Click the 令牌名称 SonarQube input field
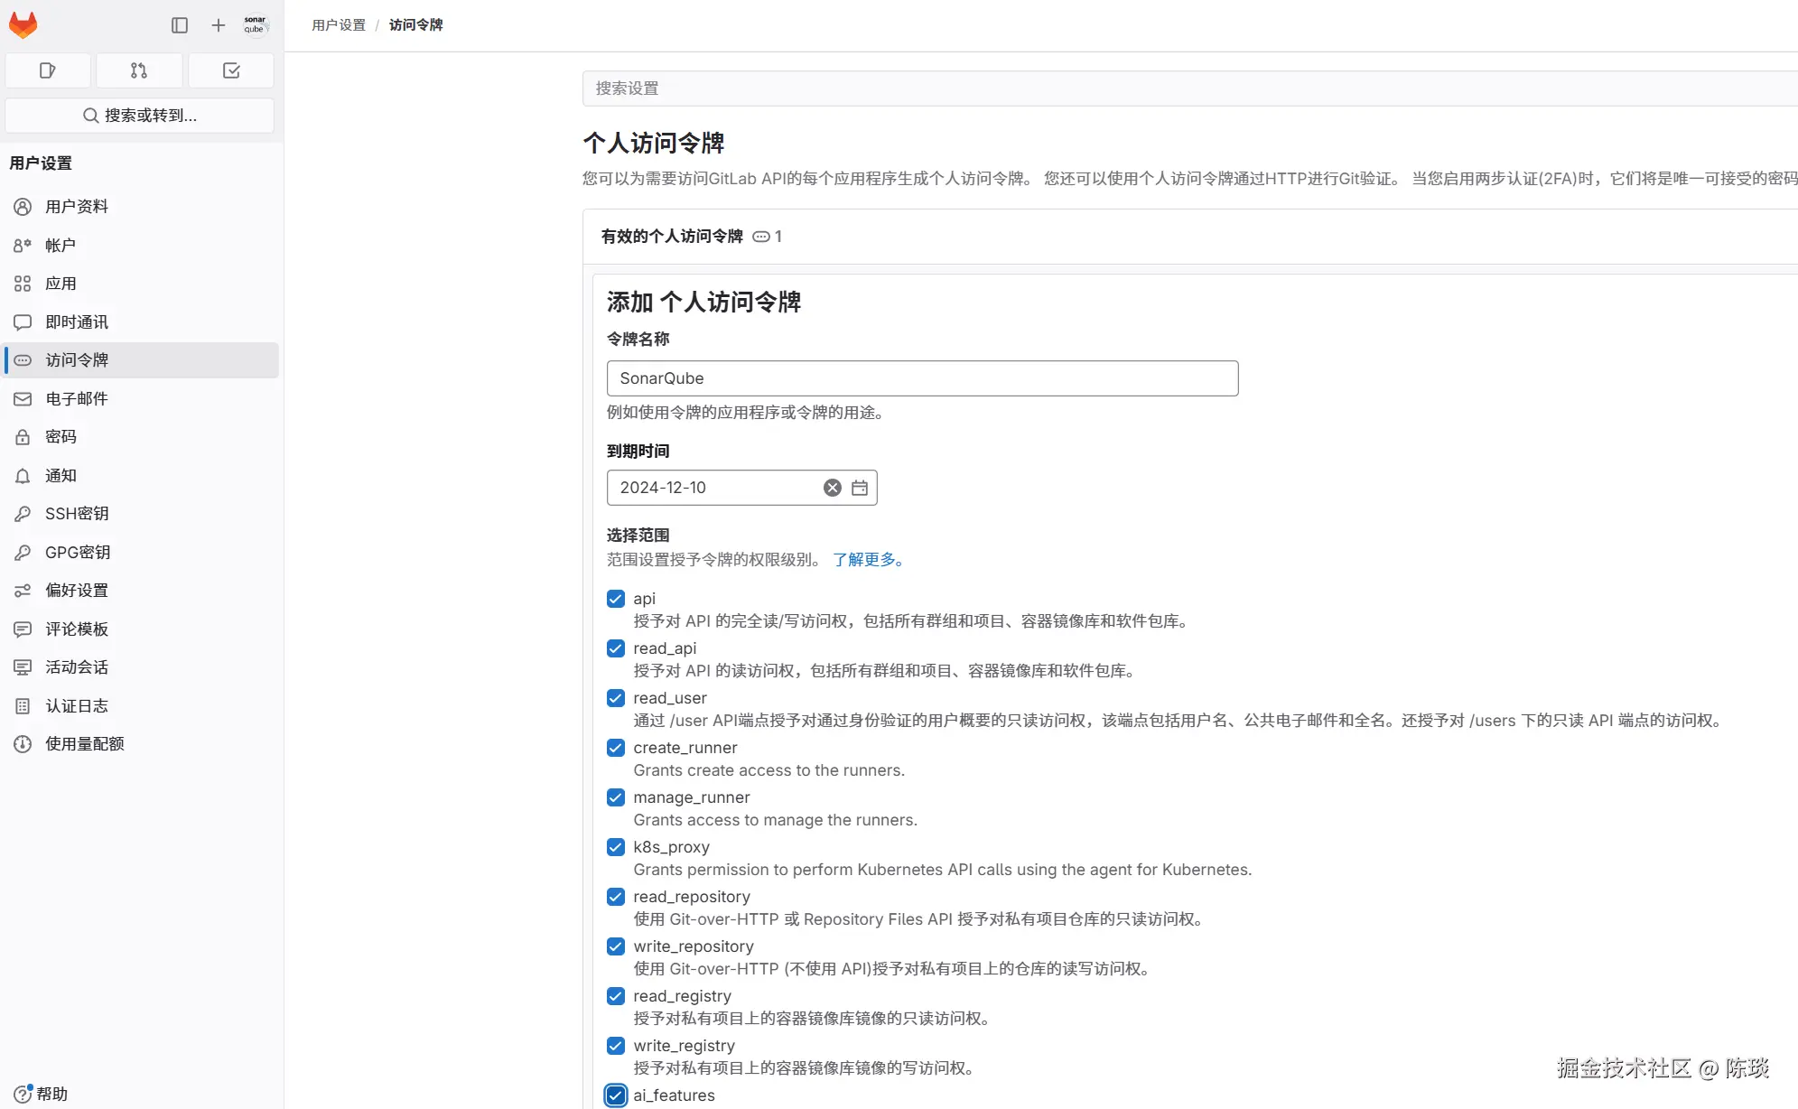The width and height of the screenshot is (1798, 1109). 922,378
